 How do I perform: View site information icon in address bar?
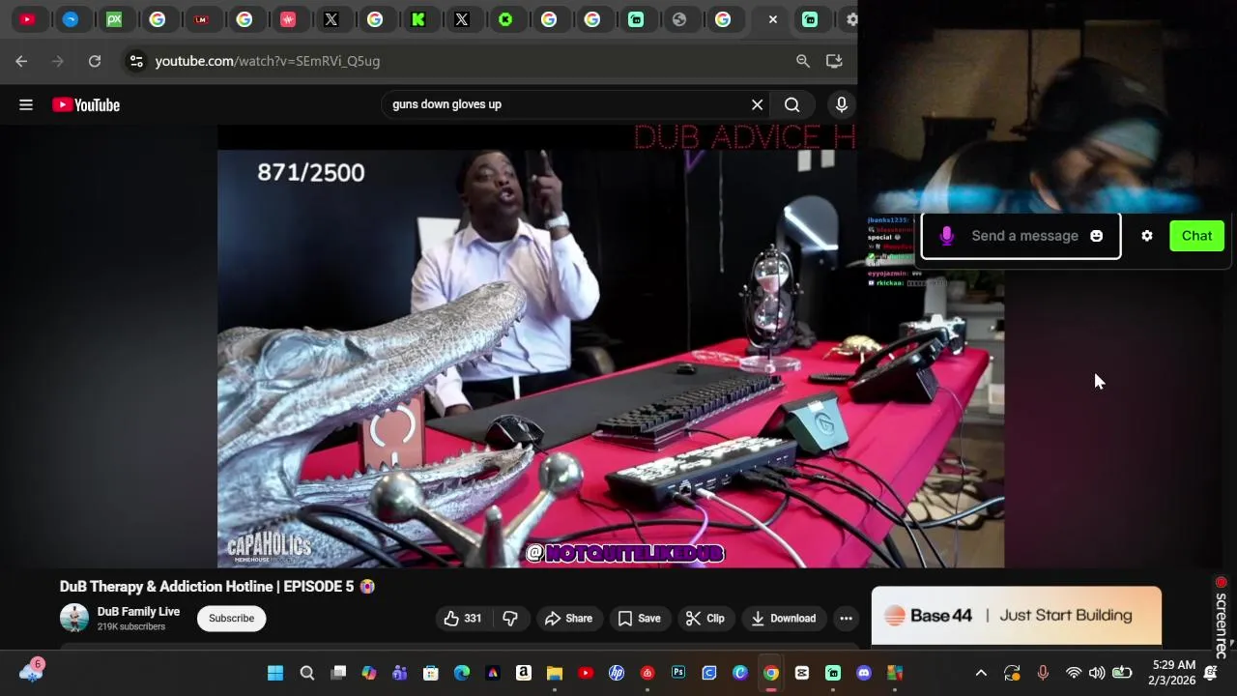[x=136, y=61]
